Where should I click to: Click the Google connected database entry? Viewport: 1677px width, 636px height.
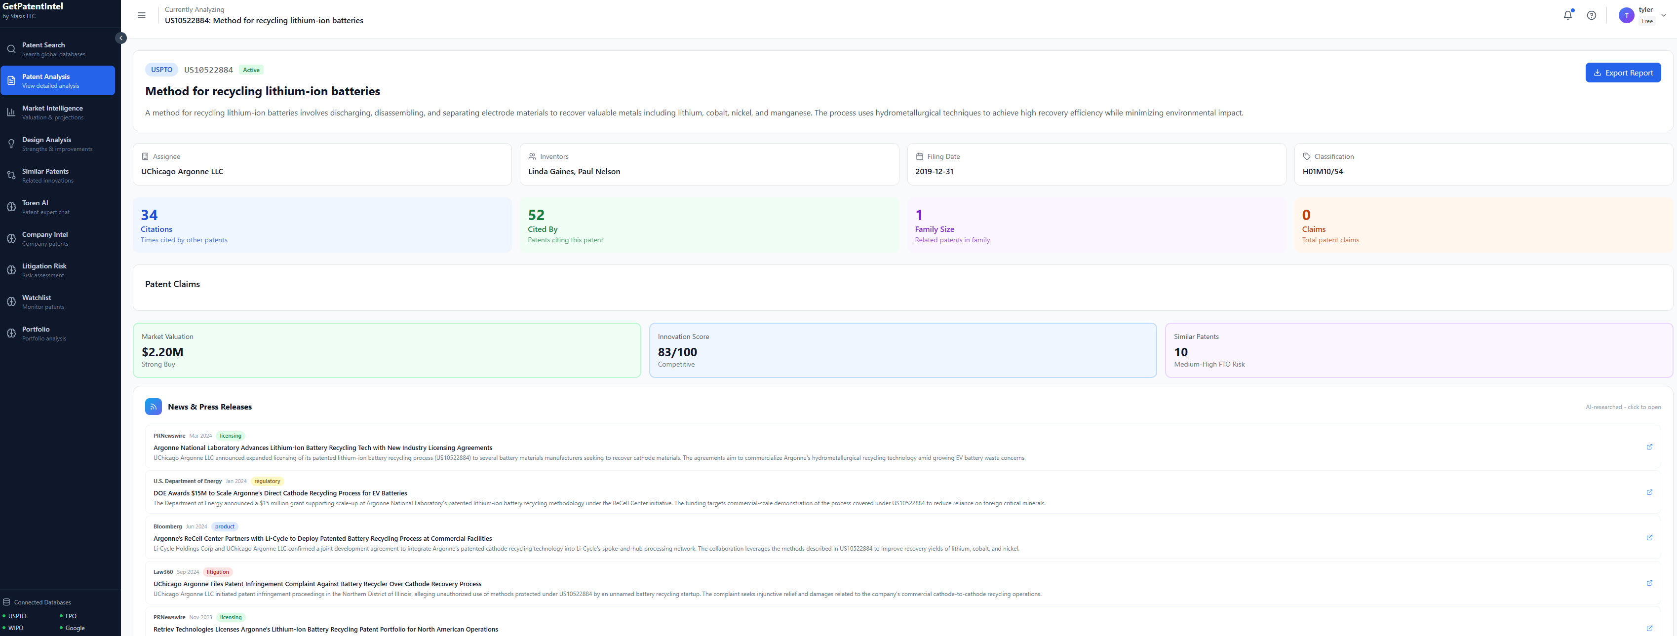(72, 628)
